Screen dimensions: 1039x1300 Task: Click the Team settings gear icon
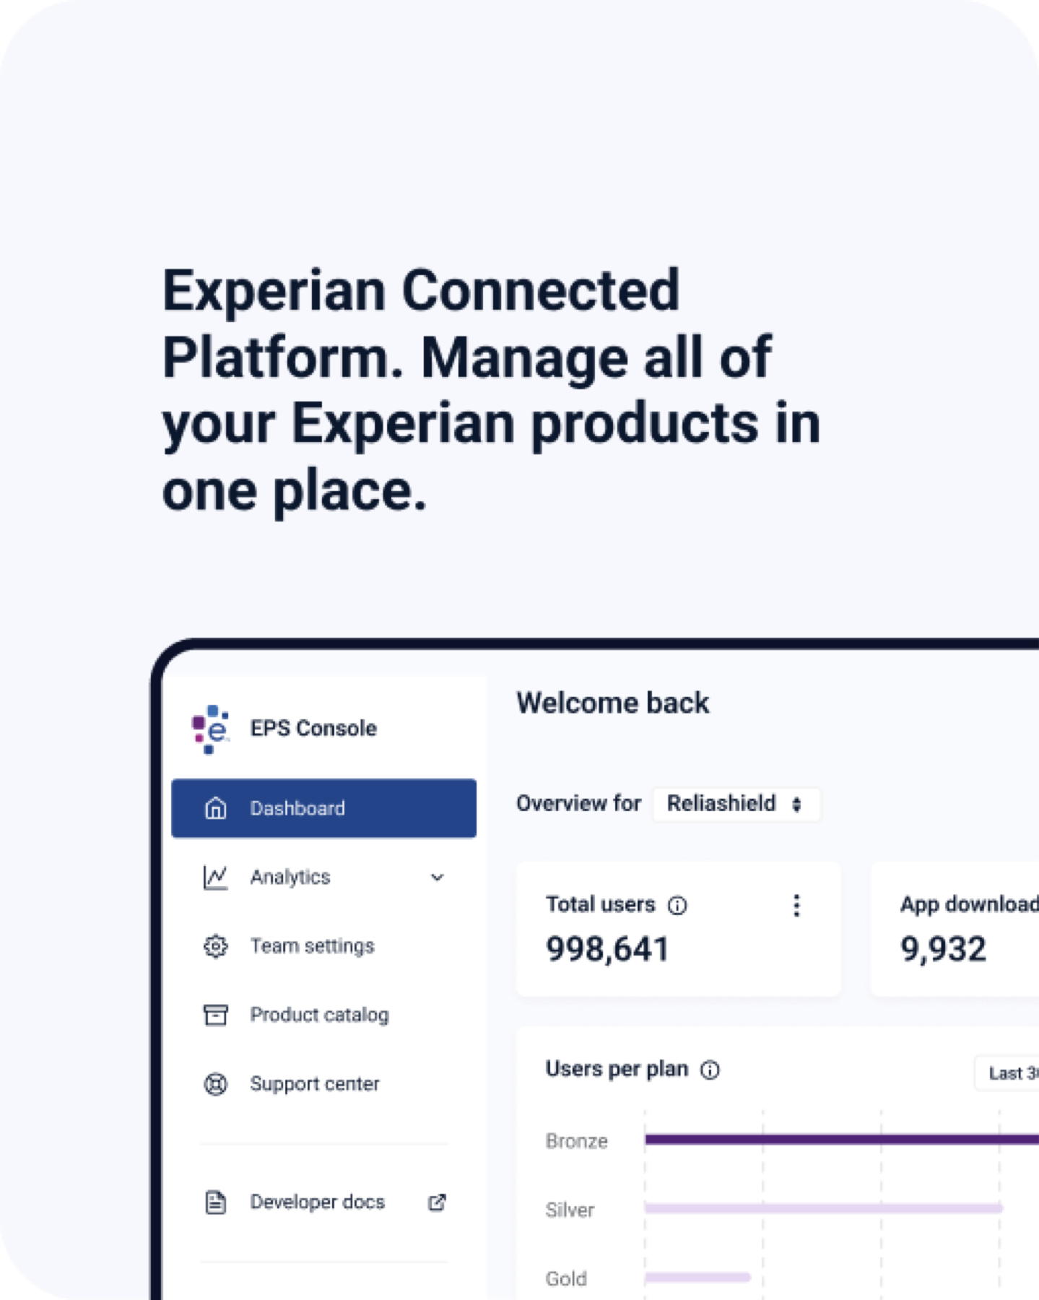pos(215,946)
